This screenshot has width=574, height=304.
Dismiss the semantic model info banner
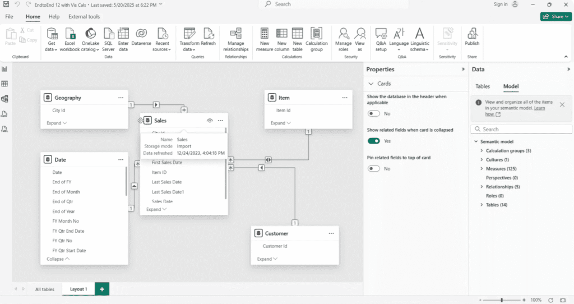coord(562,105)
